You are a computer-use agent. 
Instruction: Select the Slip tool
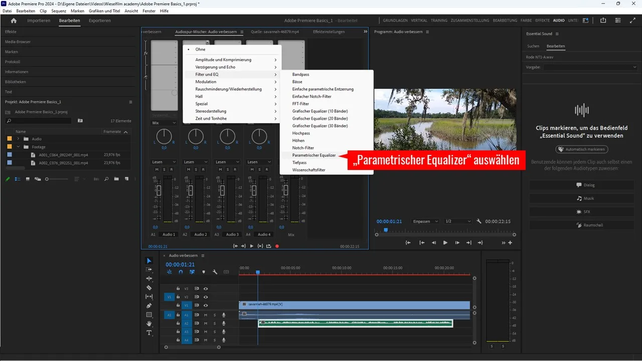(149, 297)
